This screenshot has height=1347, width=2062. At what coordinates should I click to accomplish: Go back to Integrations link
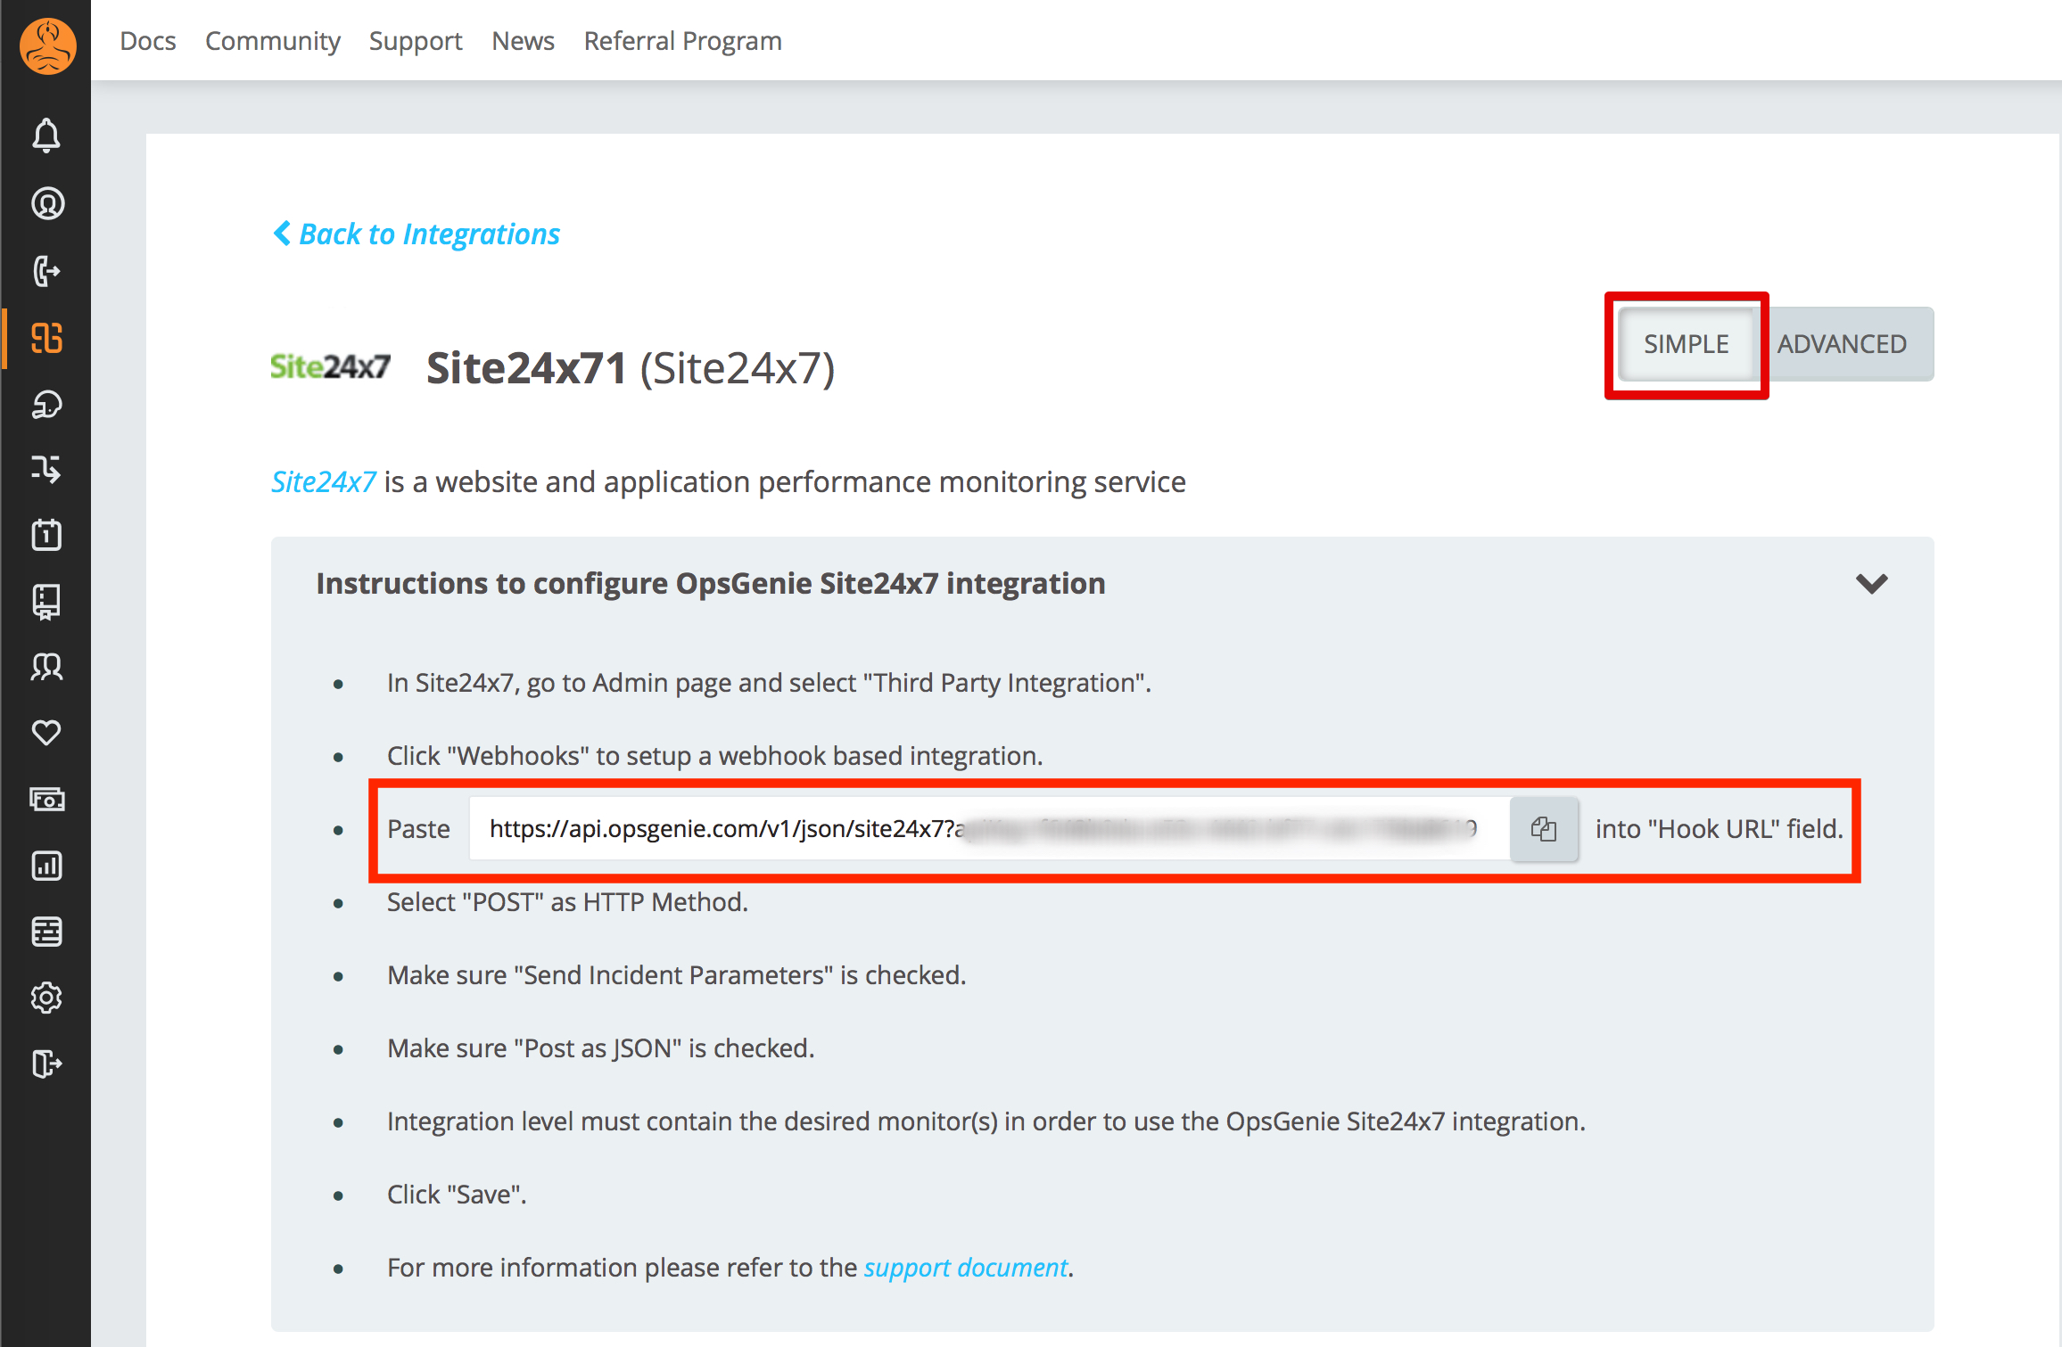(417, 234)
